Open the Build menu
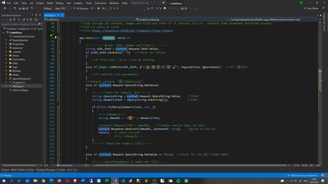 click(50, 3)
